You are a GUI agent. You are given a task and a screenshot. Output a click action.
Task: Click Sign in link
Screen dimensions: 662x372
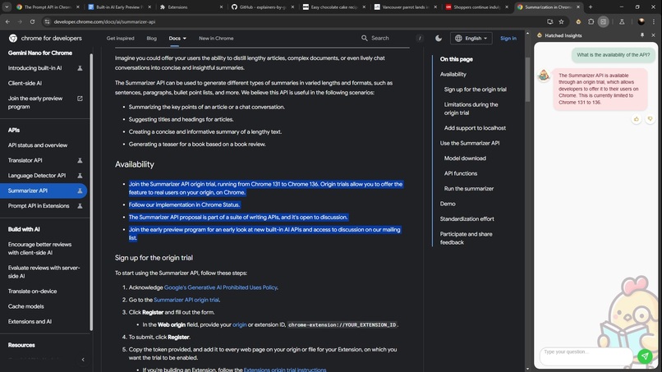[508, 38]
